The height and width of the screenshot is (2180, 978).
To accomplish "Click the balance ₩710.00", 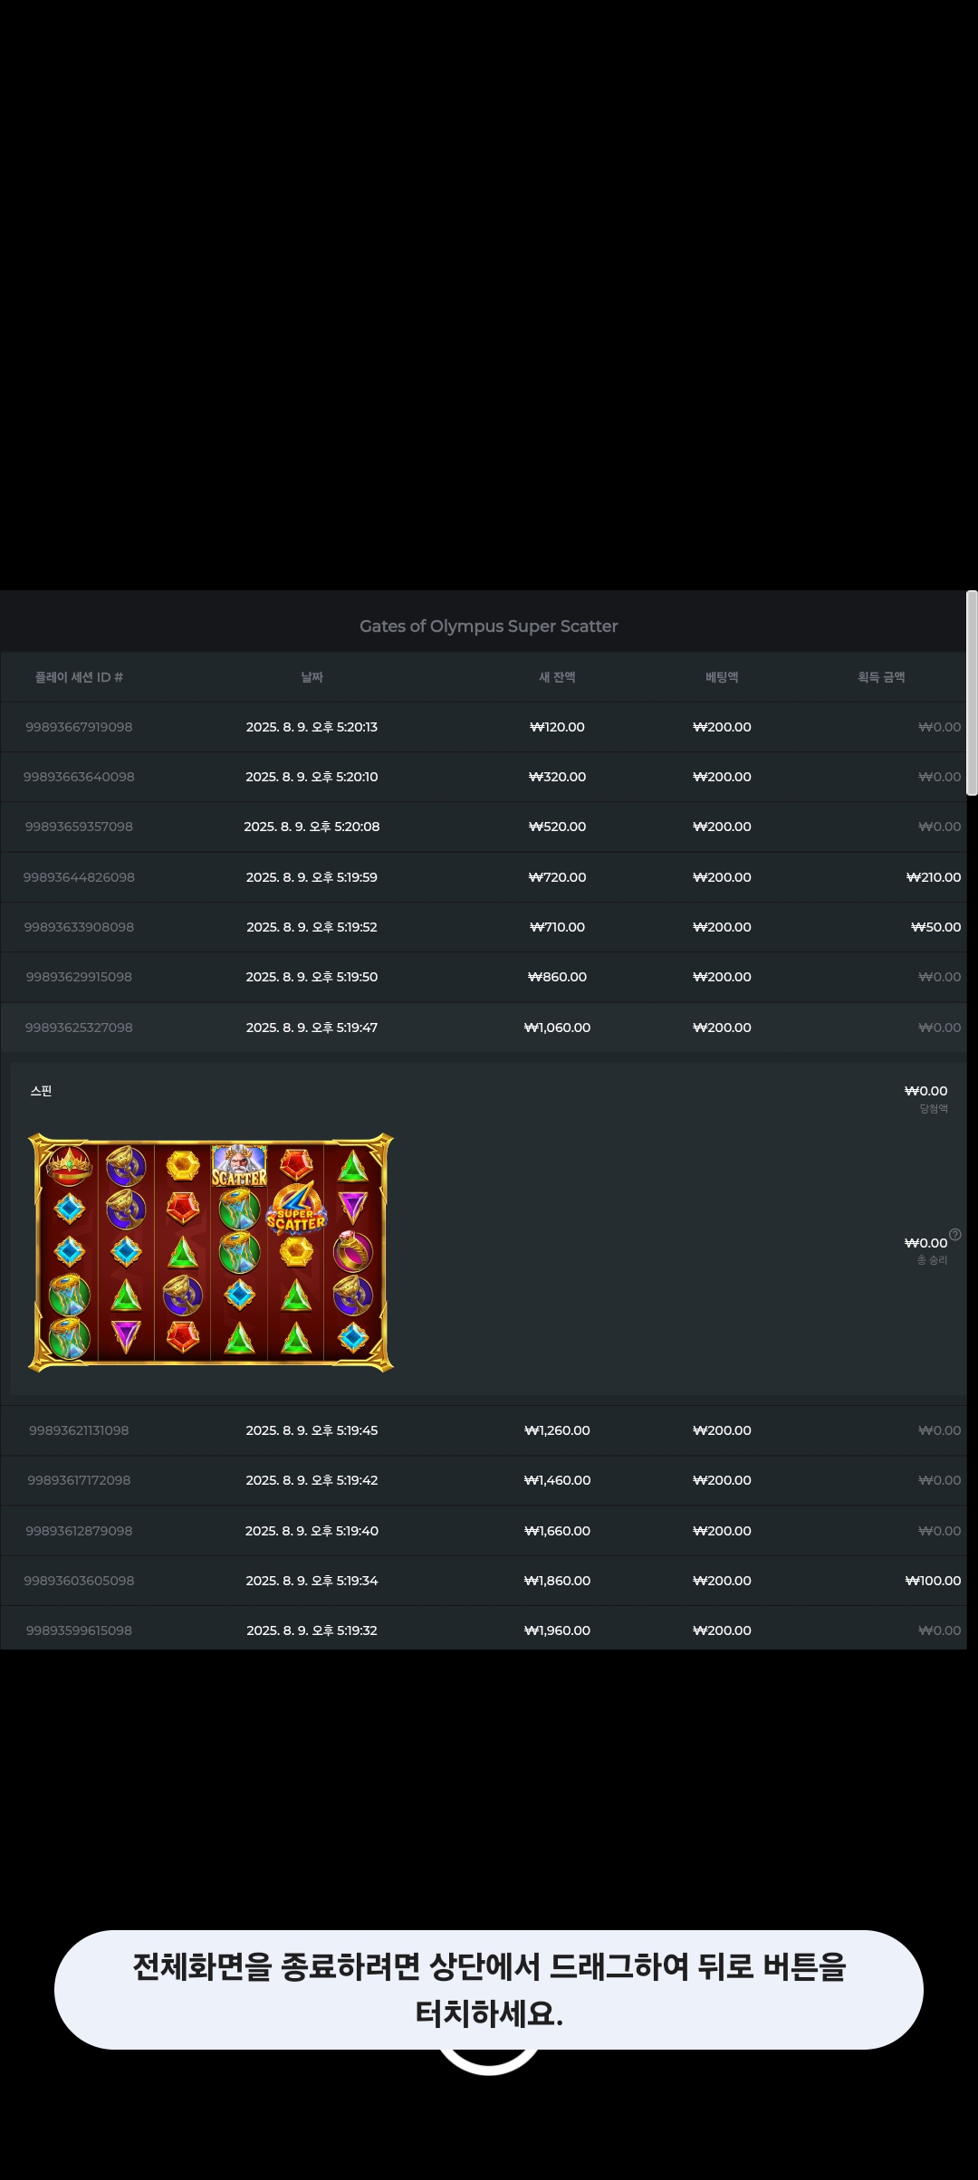I will (x=557, y=927).
